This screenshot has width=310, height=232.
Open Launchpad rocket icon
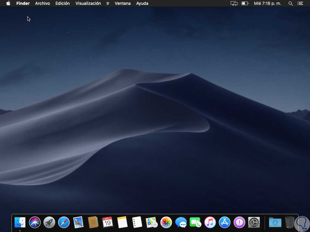pyautogui.click(x=49, y=223)
